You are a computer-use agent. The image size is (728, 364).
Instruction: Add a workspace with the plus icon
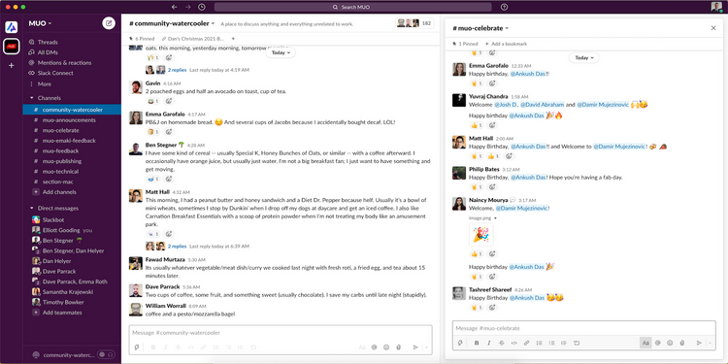click(x=11, y=65)
